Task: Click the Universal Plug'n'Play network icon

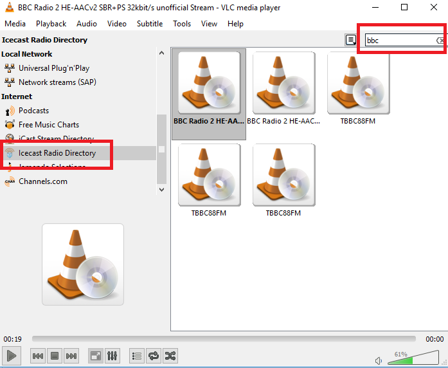Action: coord(10,68)
